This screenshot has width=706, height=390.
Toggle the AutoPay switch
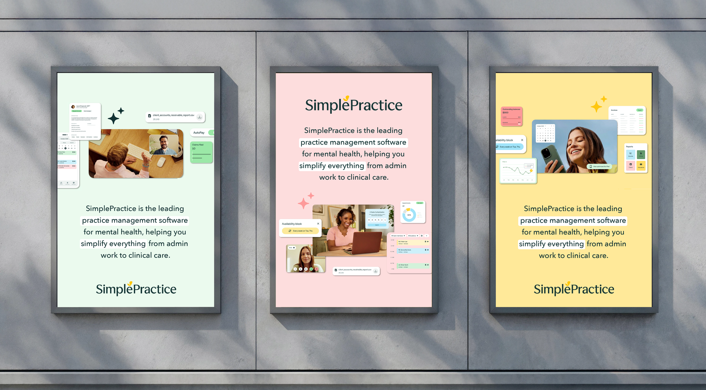211,133
